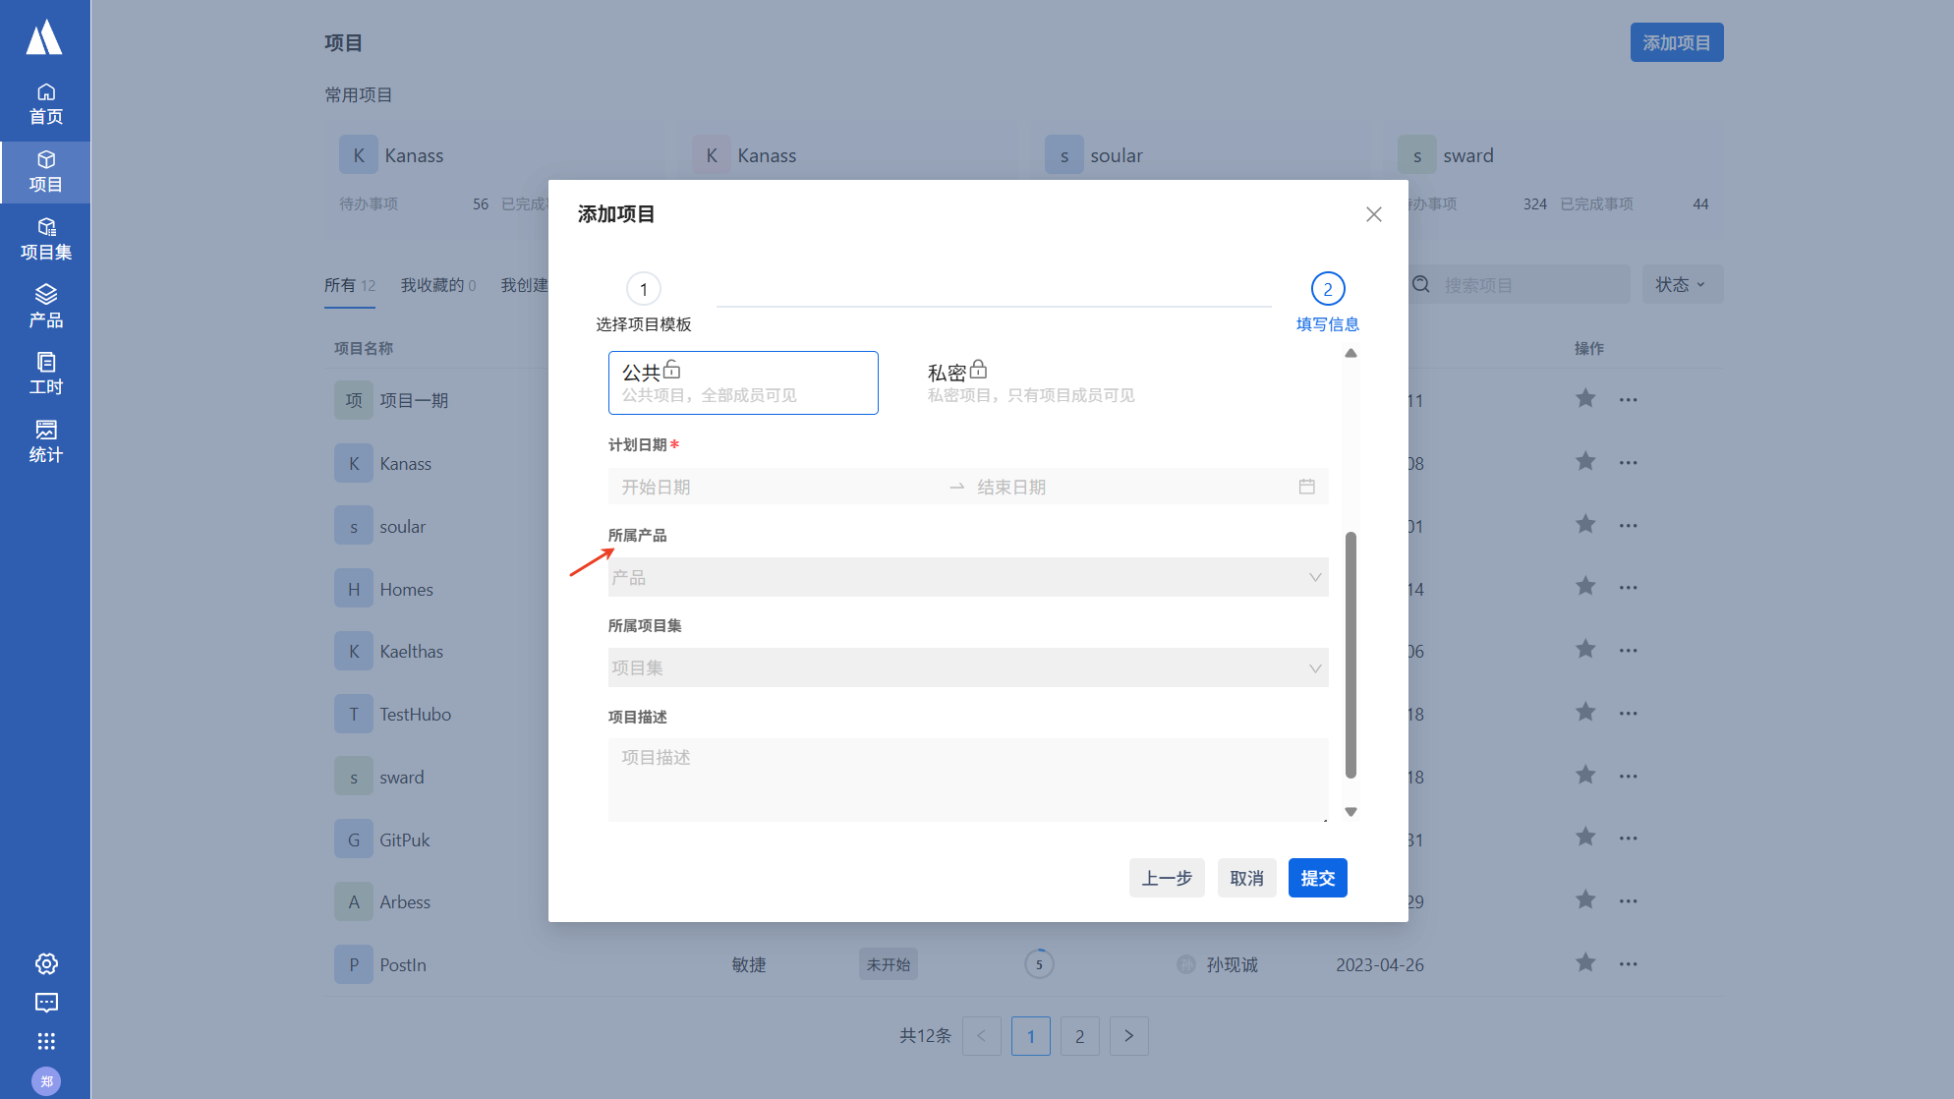The height and width of the screenshot is (1099, 1954).
Task: Select the 私密 private project option
Action: 1031,382
